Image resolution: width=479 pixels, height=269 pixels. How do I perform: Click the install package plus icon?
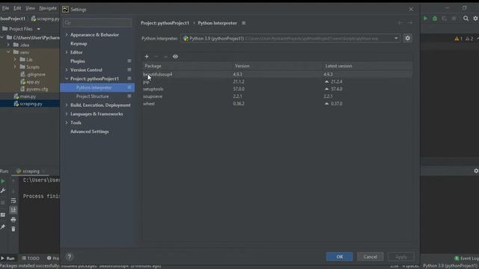tap(147, 57)
